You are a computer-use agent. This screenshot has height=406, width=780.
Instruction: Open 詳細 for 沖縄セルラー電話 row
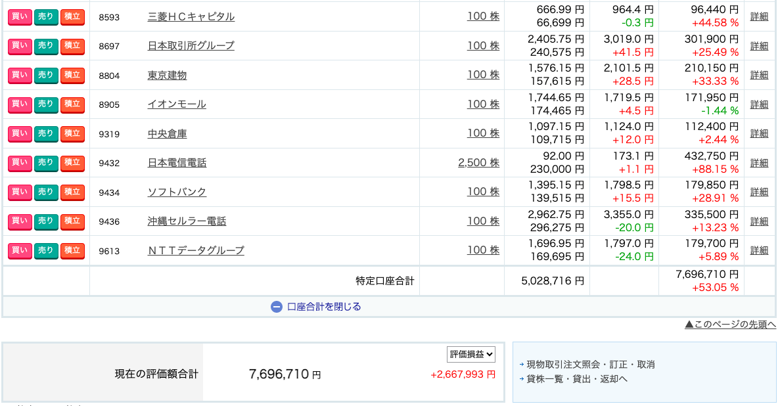coord(759,221)
